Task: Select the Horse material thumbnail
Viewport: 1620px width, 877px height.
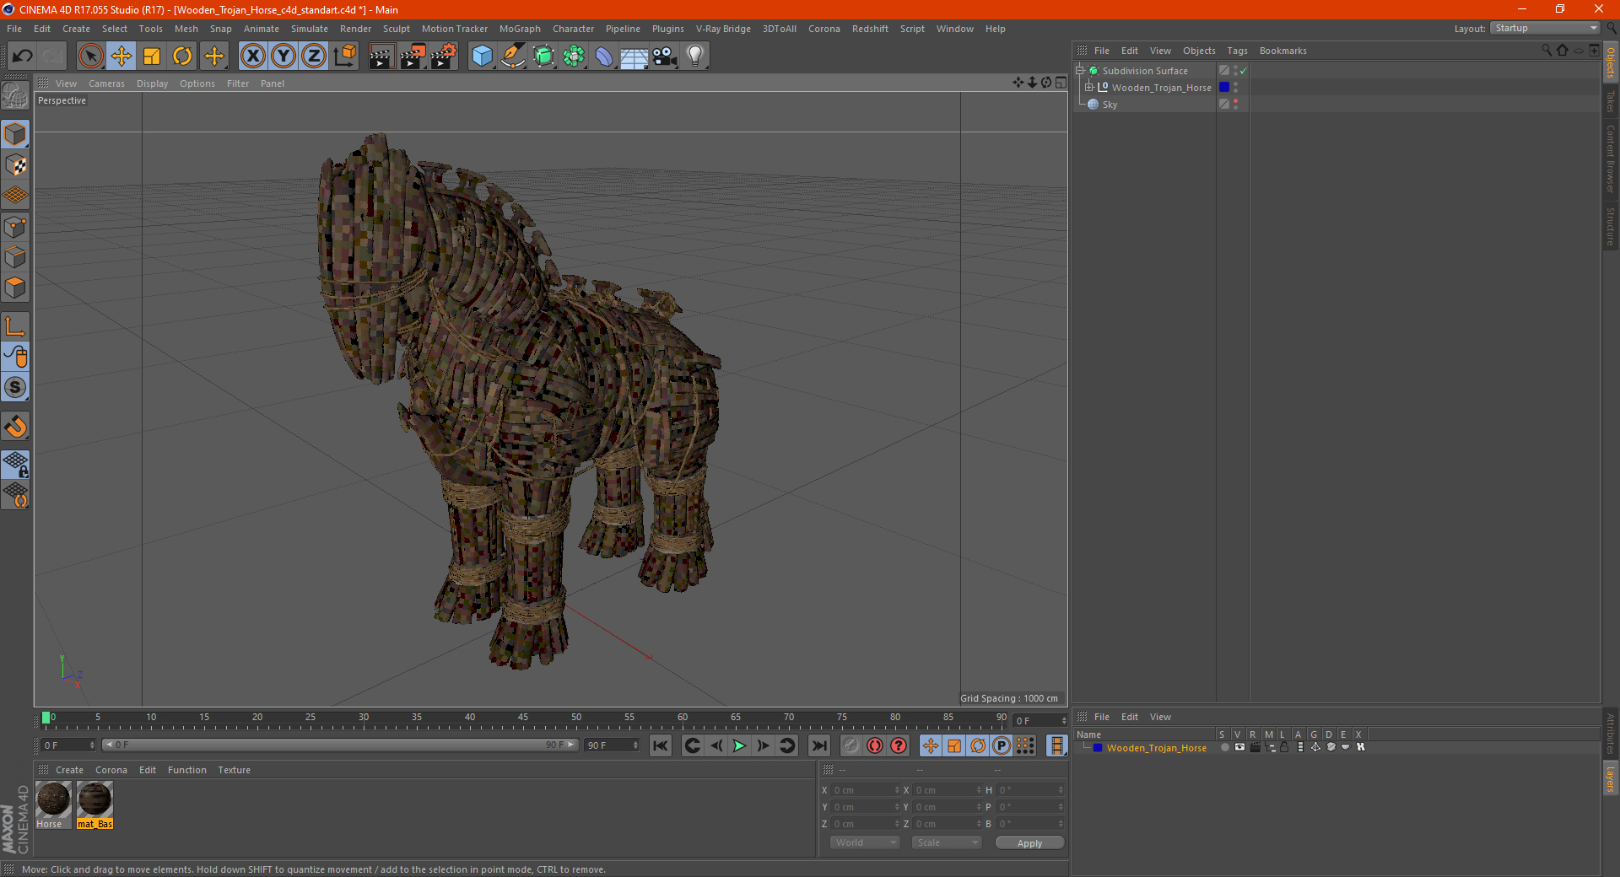Action: [x=53, y=800]
